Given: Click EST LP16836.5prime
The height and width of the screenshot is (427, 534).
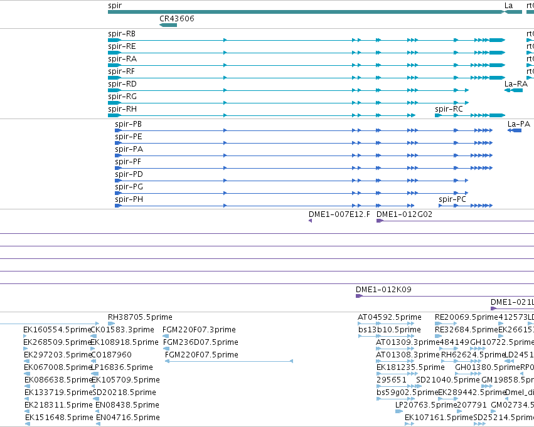Looking at the screenshot, I should pos(95,374).
